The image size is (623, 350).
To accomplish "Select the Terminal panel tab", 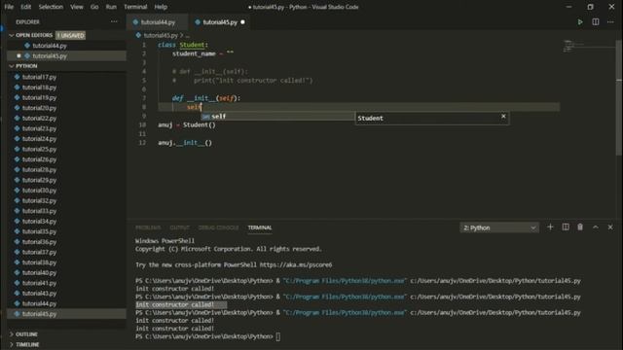I will tap(260, 227).
